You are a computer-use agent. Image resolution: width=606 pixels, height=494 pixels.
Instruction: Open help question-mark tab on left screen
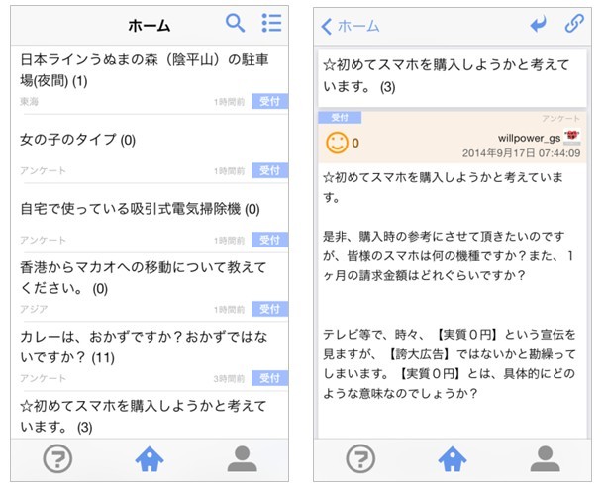click(x=57, y=458)
